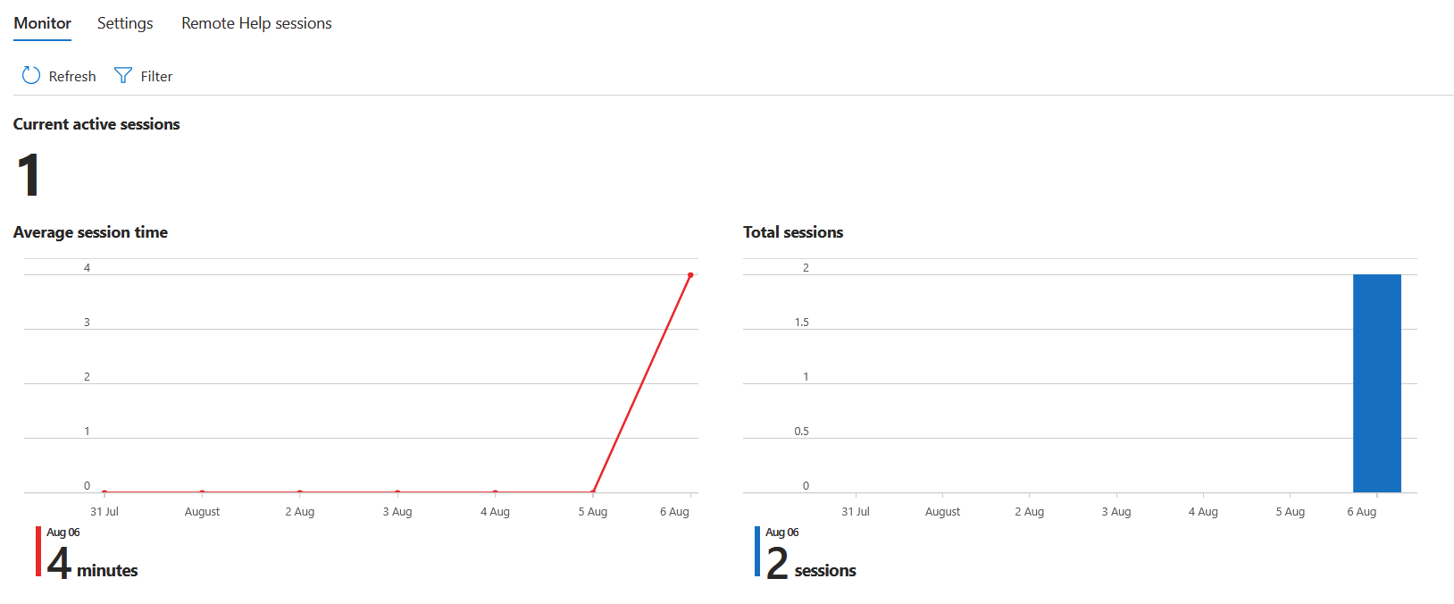Click the 4 Aug point on the red line
Image resolution: width=1454 pixels, height=604 pixels.
pyautogui.click(x=495, y=491)
